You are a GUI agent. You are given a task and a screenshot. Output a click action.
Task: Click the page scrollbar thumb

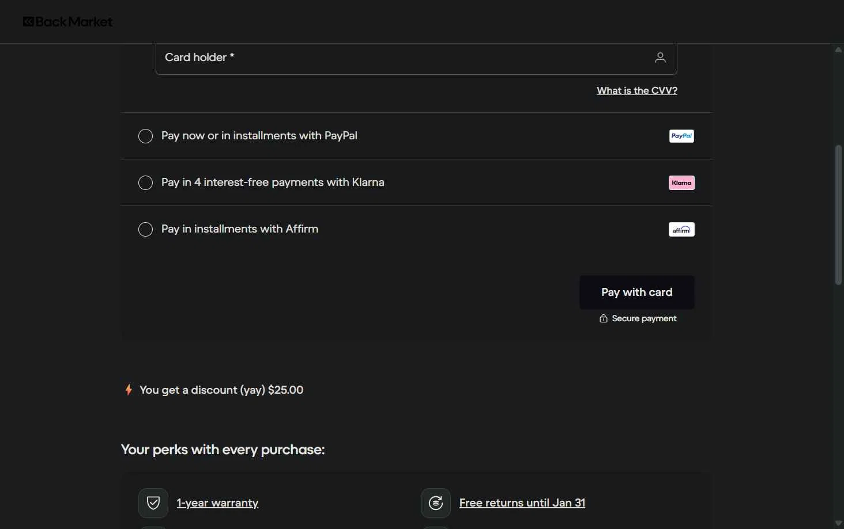838,215
